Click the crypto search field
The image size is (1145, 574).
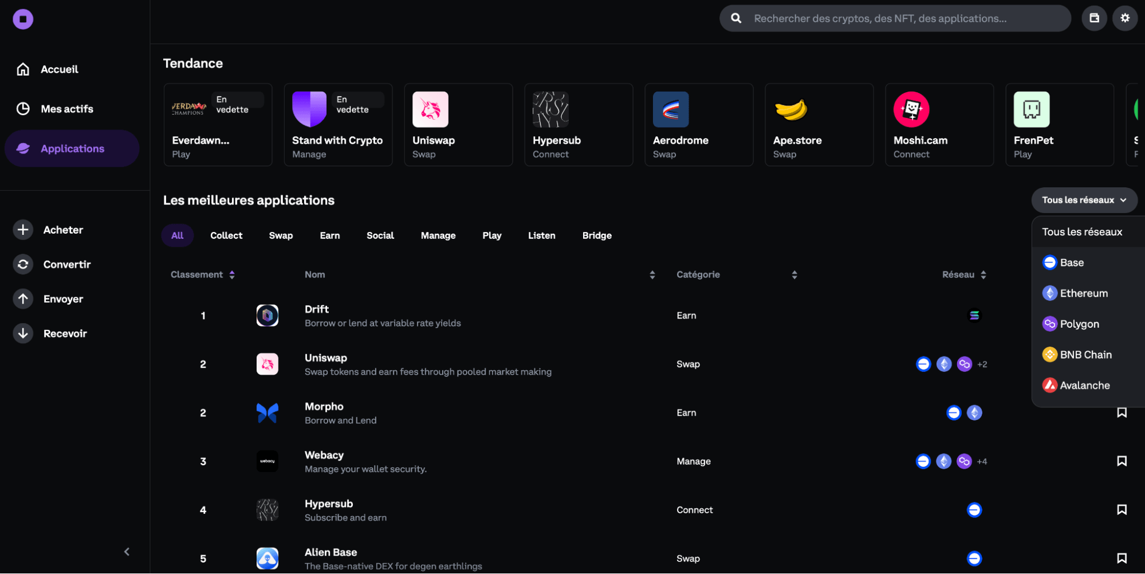pyautogui.click(x=895, y=18)
